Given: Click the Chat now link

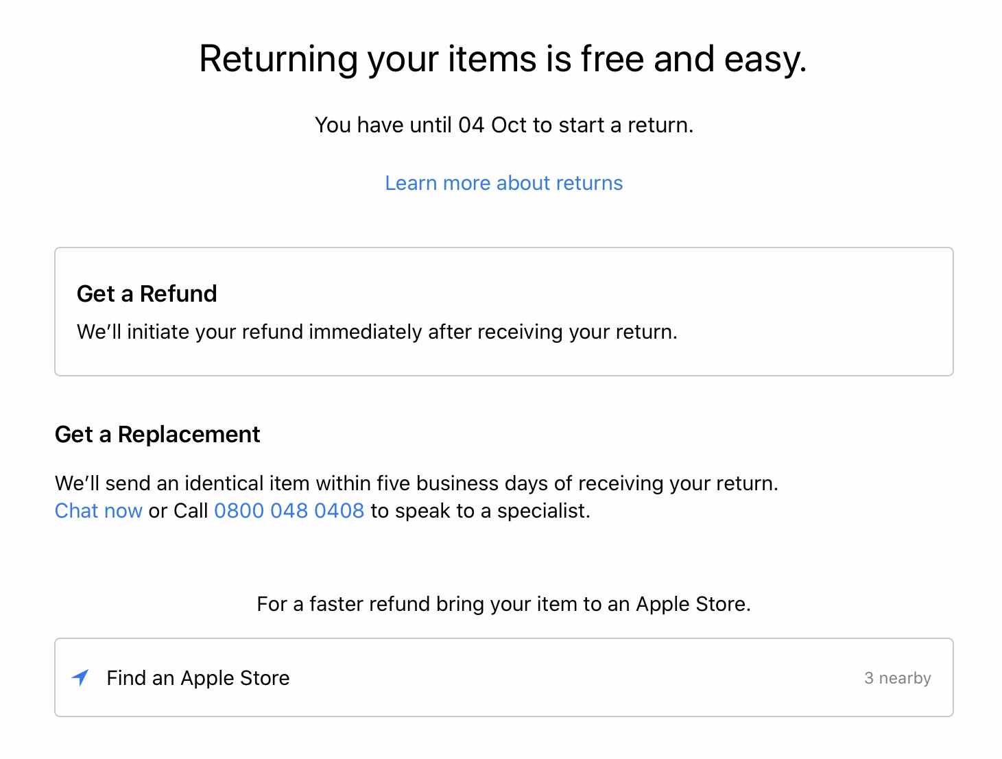Looking at the screenshot, I should click(x=98, y=511).
